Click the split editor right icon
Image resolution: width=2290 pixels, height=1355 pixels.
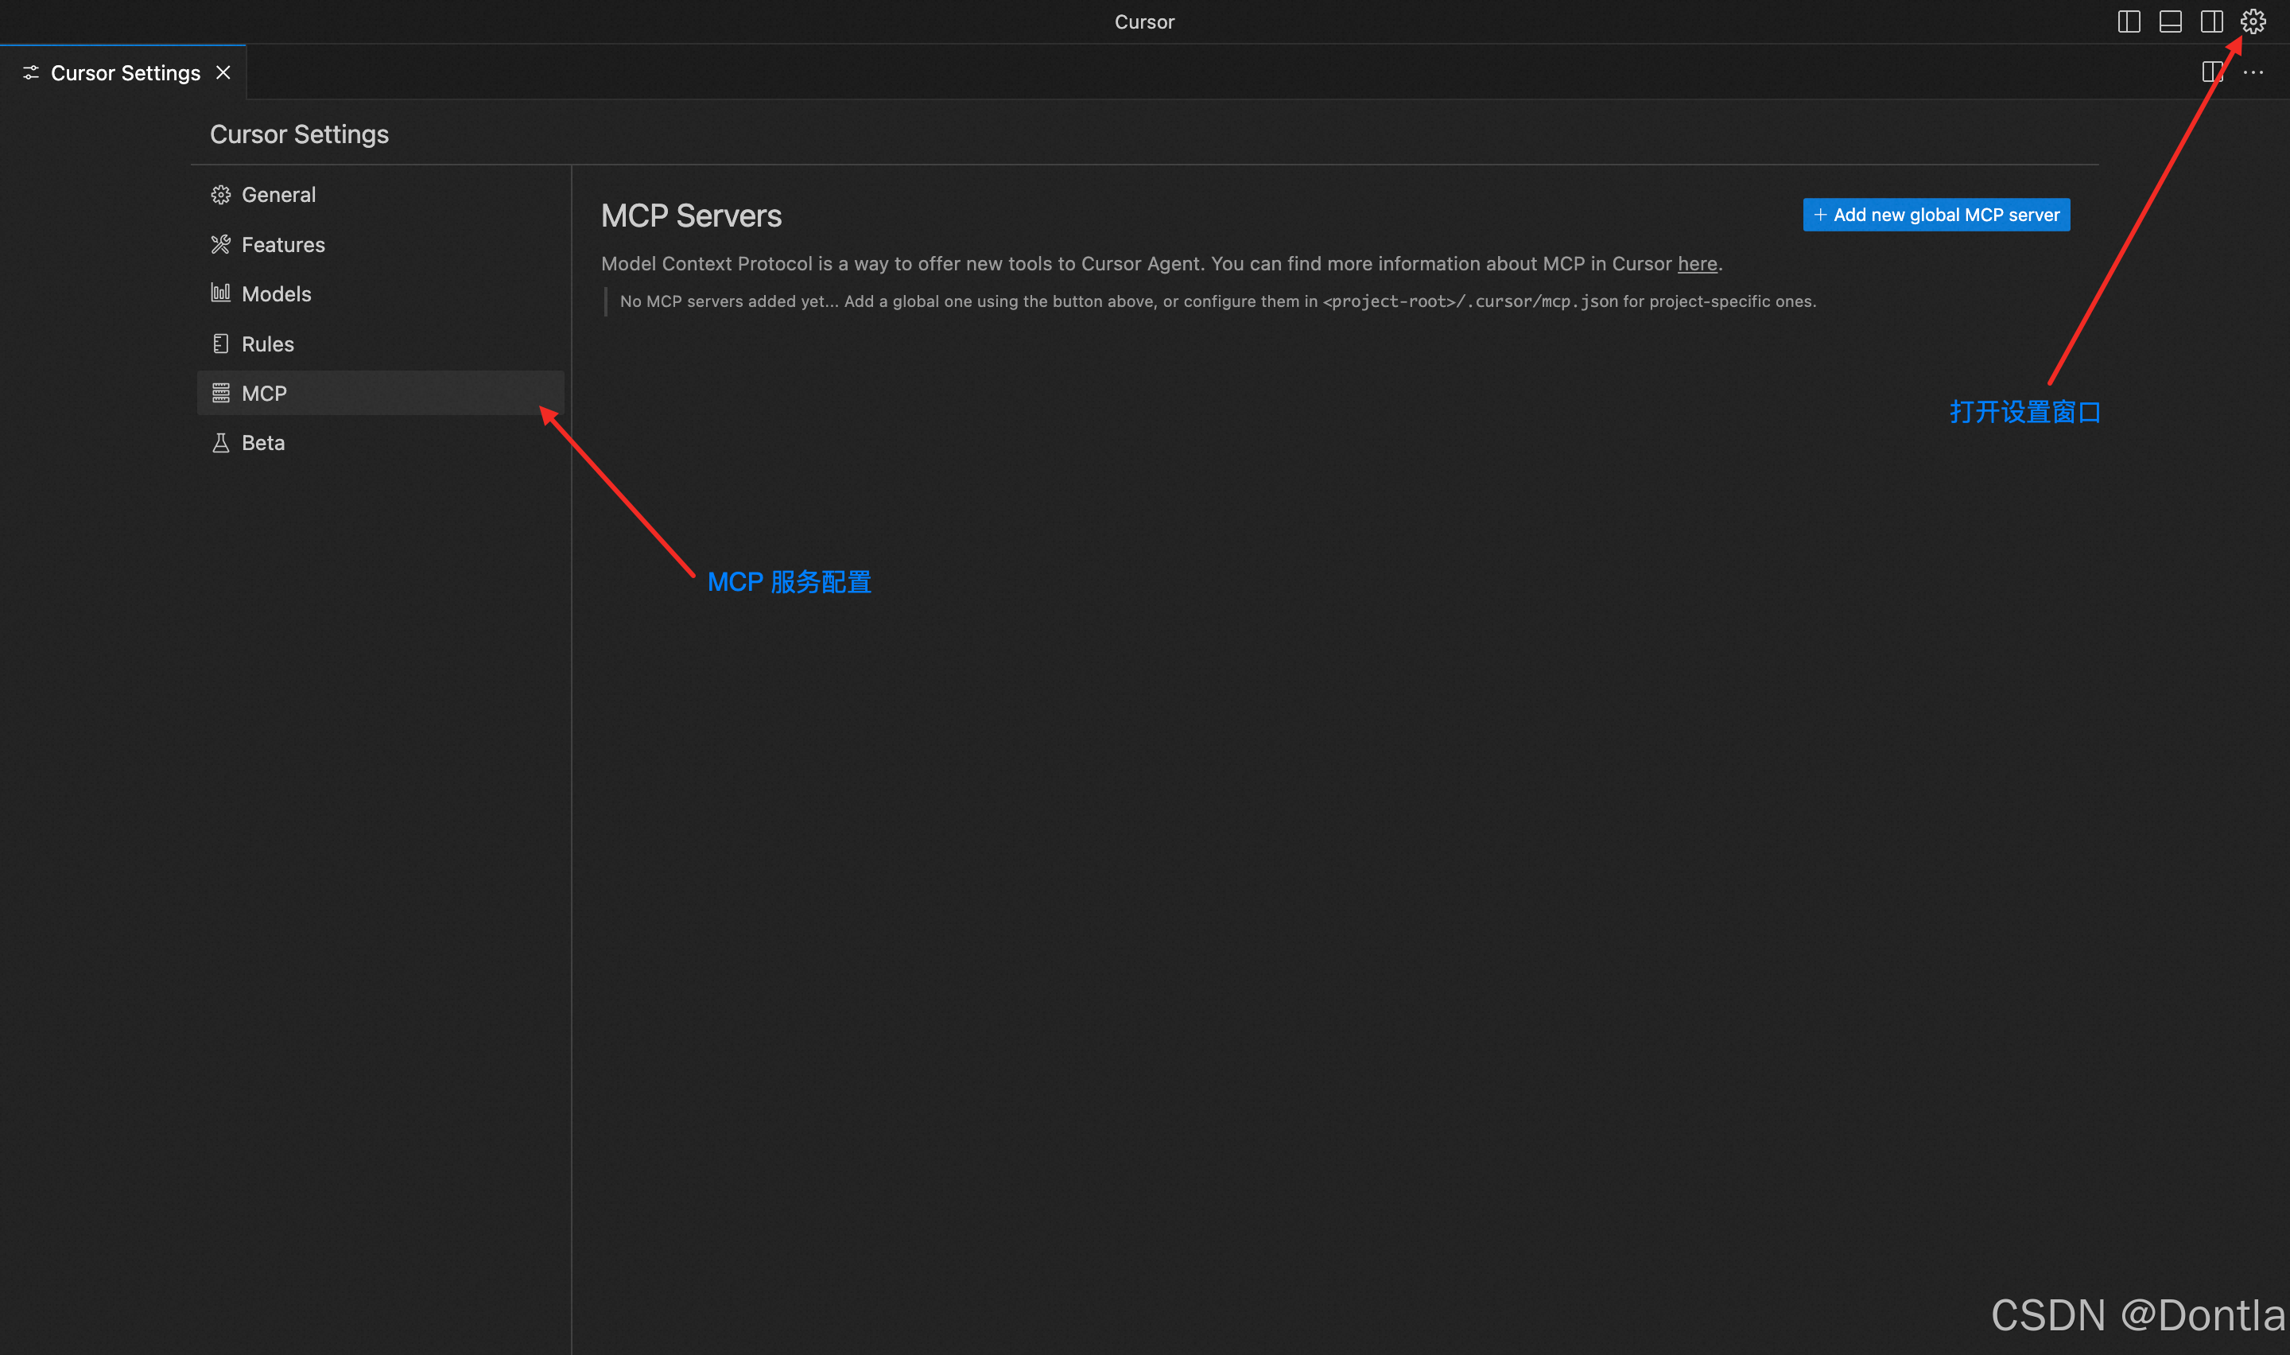2211,72
